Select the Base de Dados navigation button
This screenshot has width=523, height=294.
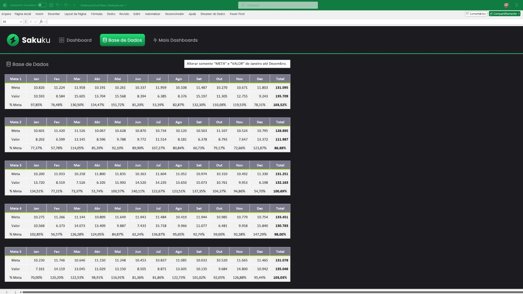122,40
